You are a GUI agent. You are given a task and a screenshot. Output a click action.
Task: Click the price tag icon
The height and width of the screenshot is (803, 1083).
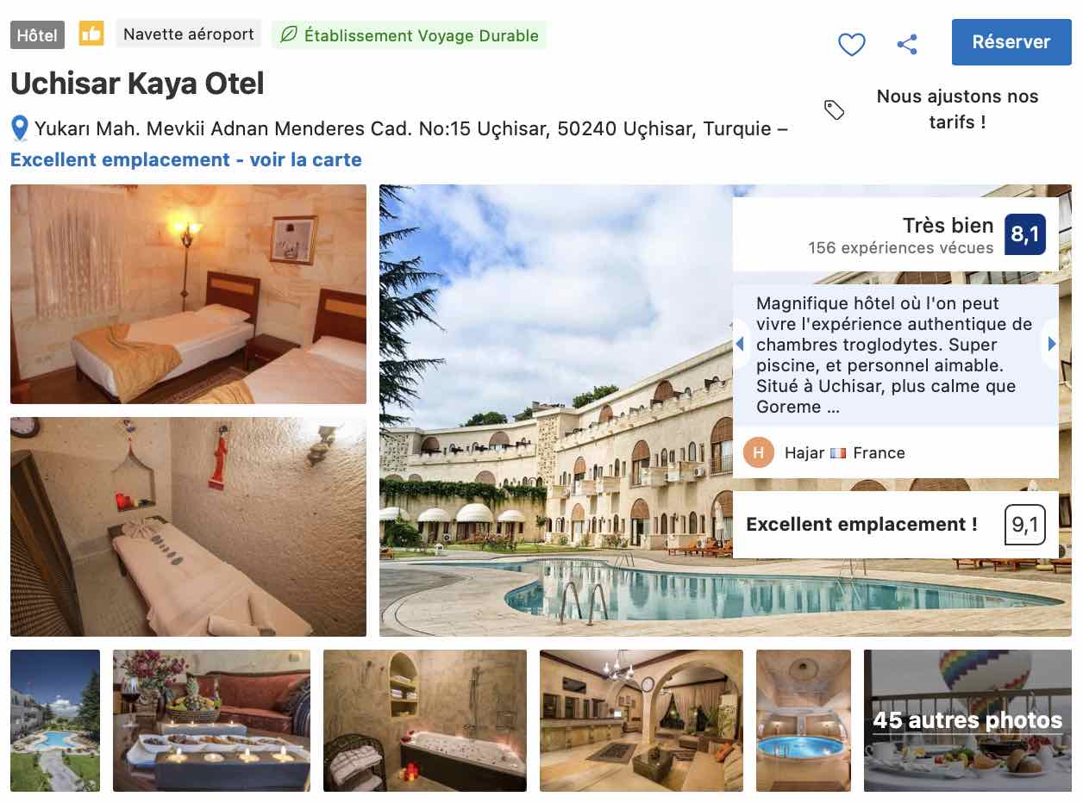pyautogui.click(x=834, y=109)
